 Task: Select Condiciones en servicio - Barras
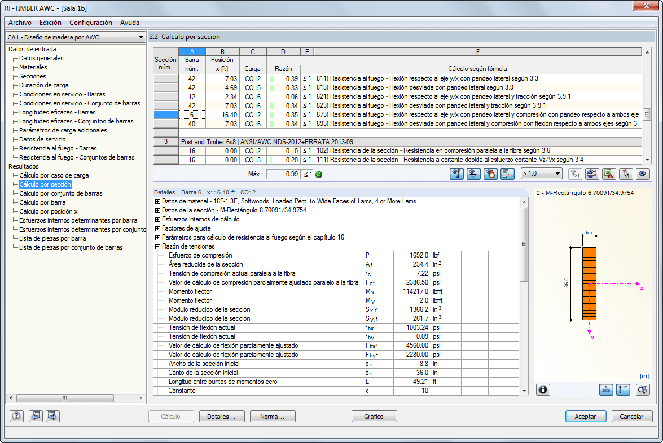point(62,94)
